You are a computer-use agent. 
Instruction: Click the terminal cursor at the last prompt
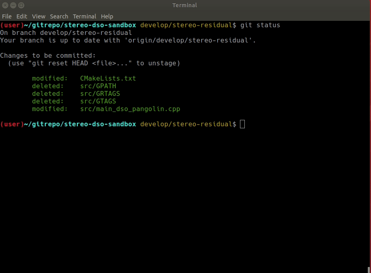(x=242, y=124)
